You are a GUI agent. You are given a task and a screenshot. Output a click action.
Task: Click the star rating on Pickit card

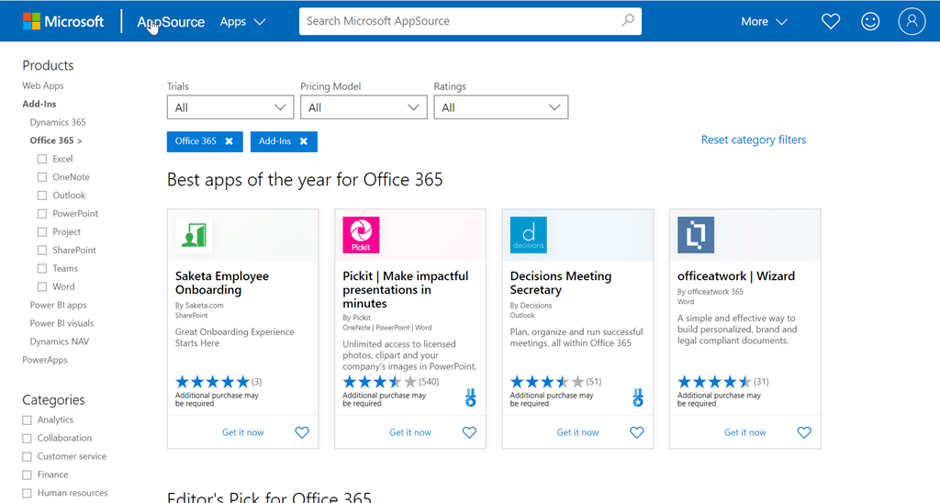tap(379, 382)
